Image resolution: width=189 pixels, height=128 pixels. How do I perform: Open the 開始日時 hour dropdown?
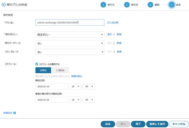pyautogui.click(x=75, y=86)
